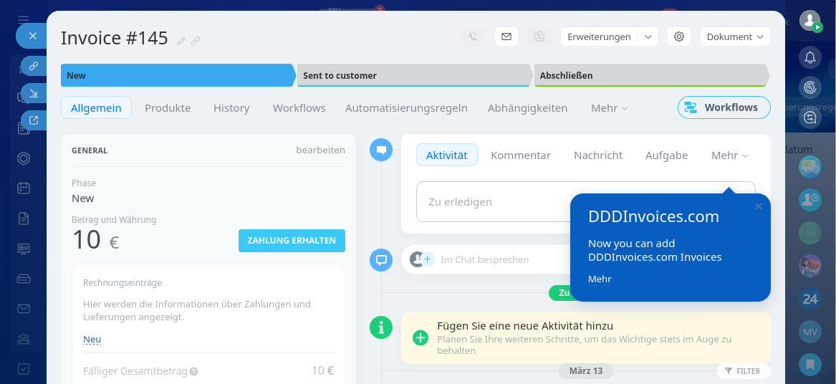Image resolution: width=836 pixels, height=384 pixels.
Task: Expand Mehr in the activity tab bar
Action: [x=729, y=155]
